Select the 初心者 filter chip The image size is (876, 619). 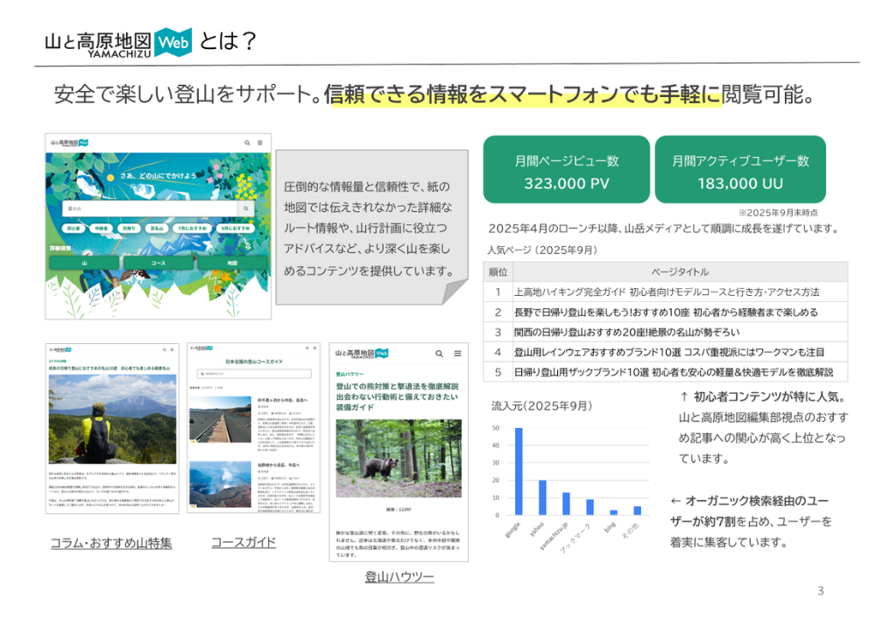74,229
